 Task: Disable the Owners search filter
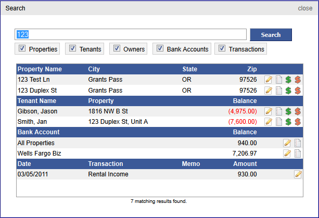click(x=117, y=48)
